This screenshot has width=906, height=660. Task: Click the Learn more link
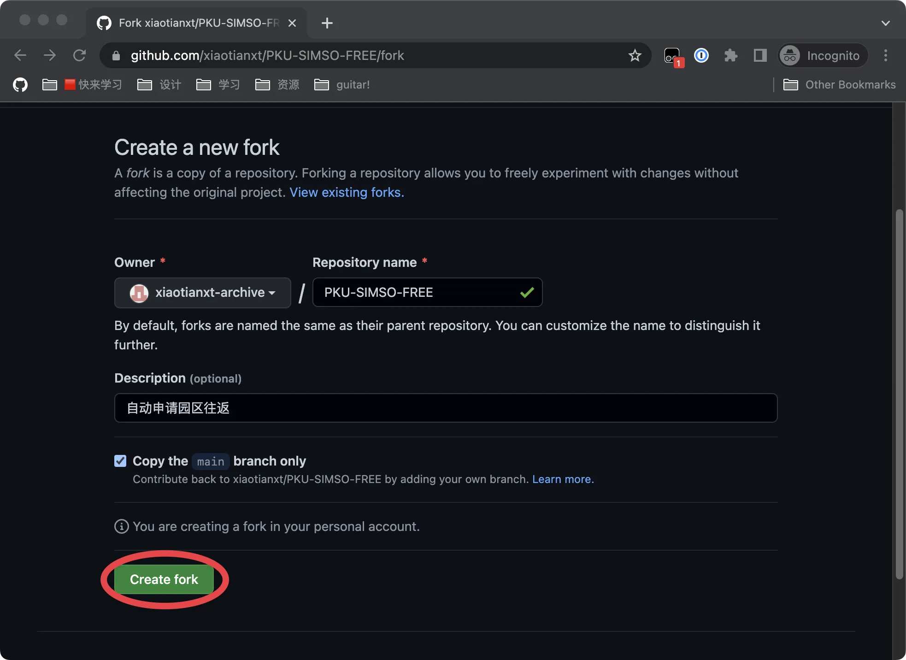[x=564, y=479]
